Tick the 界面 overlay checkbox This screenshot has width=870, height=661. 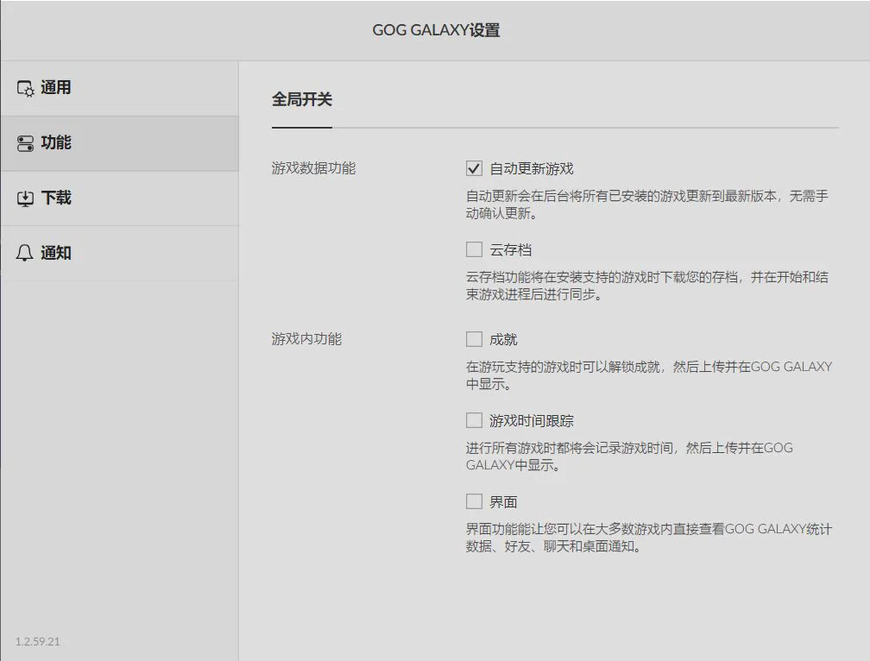click(x=474, y=501)
